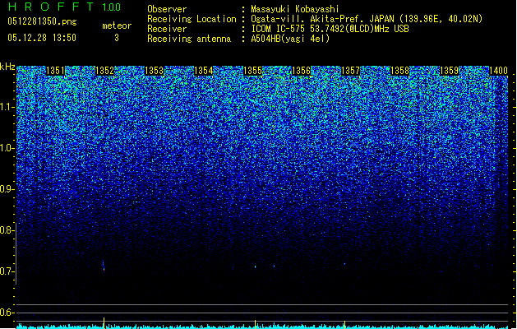Click the 'meteor' count label

pyautogui.click(x=117, y=25)
